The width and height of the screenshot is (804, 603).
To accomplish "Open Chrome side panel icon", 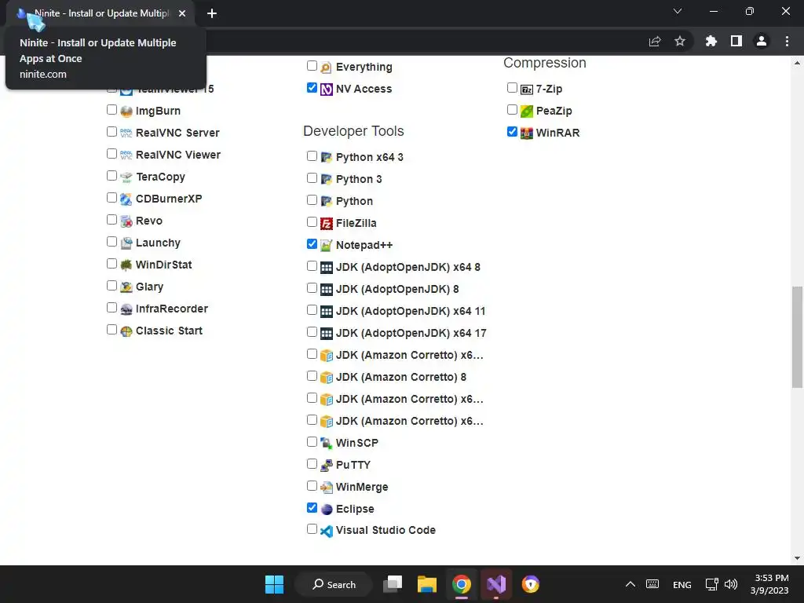I will click(x=736, y=41).
